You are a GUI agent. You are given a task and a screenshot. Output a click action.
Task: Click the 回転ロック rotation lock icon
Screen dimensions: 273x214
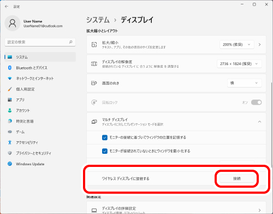click(94, 102)
